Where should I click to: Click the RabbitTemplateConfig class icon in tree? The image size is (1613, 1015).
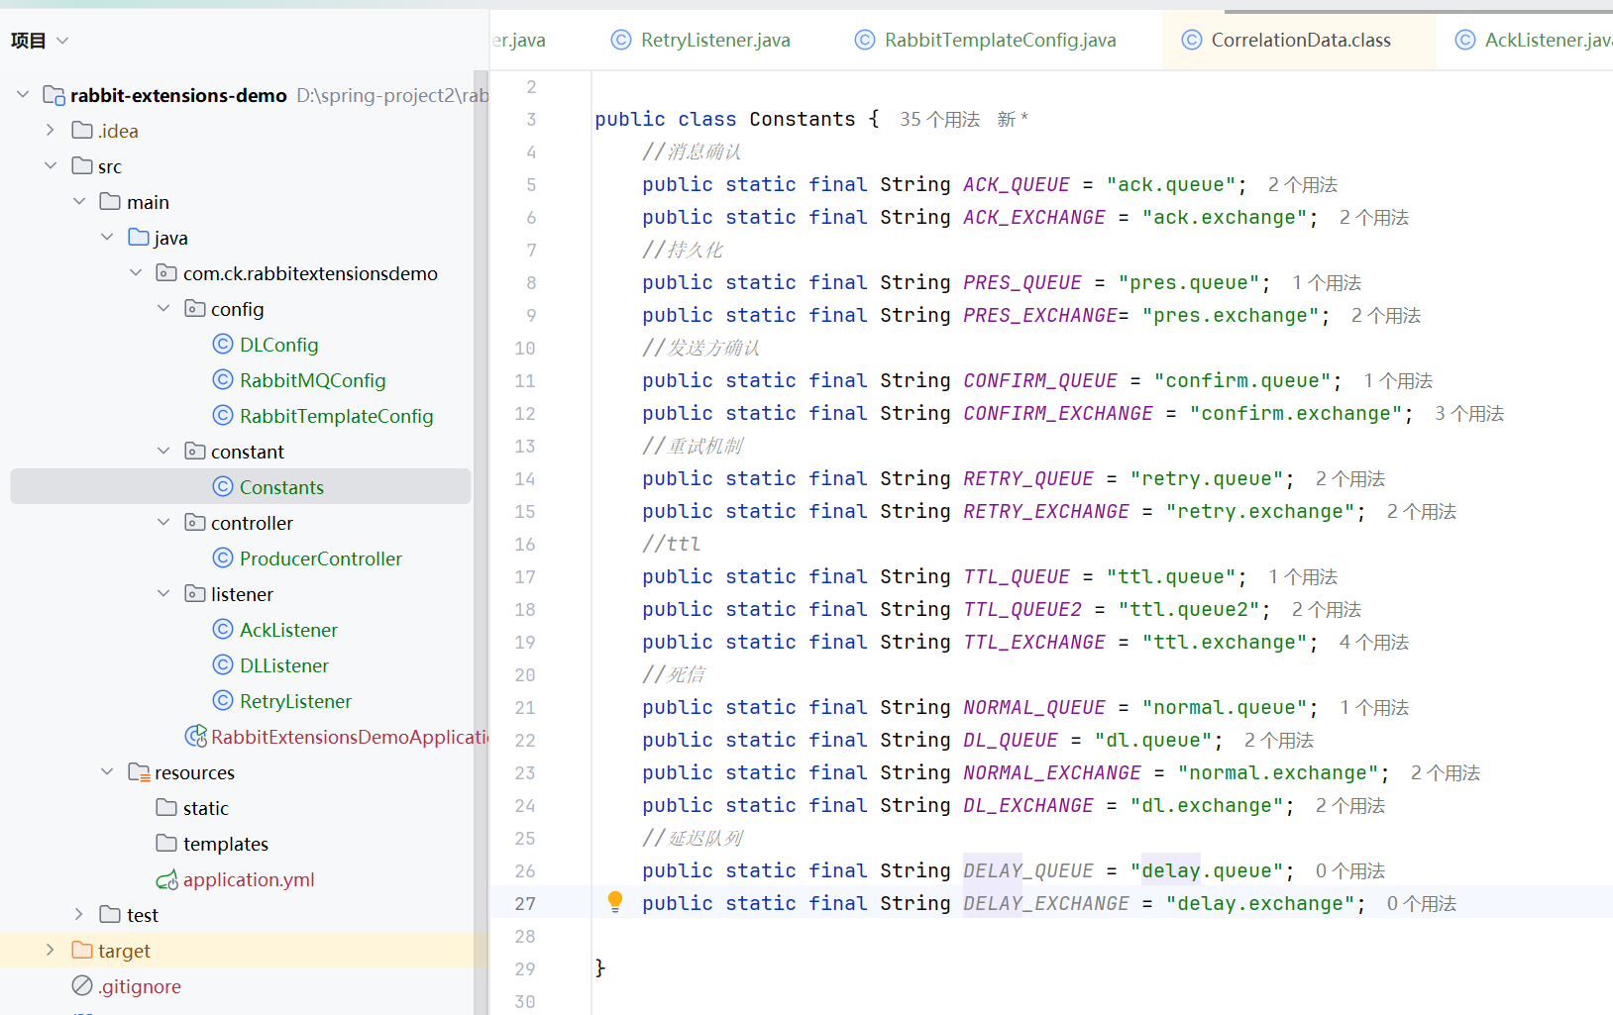223,415
